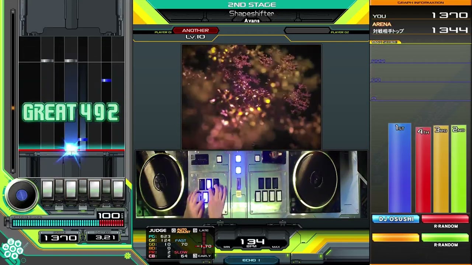Click the 0 key icon beside AUTO ADJUST

tap(174, 230)
